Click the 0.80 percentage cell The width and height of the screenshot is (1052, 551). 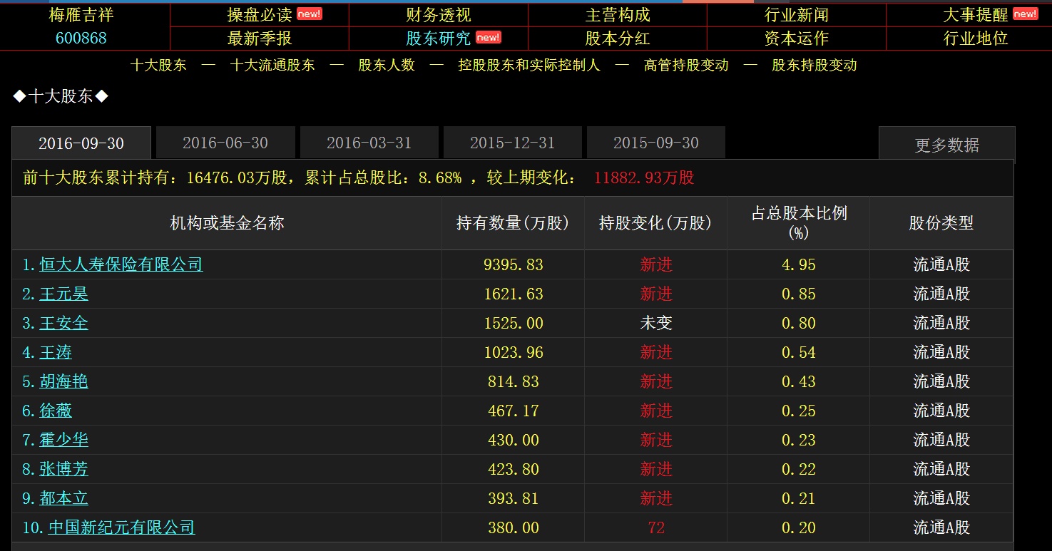coord(799,324)
